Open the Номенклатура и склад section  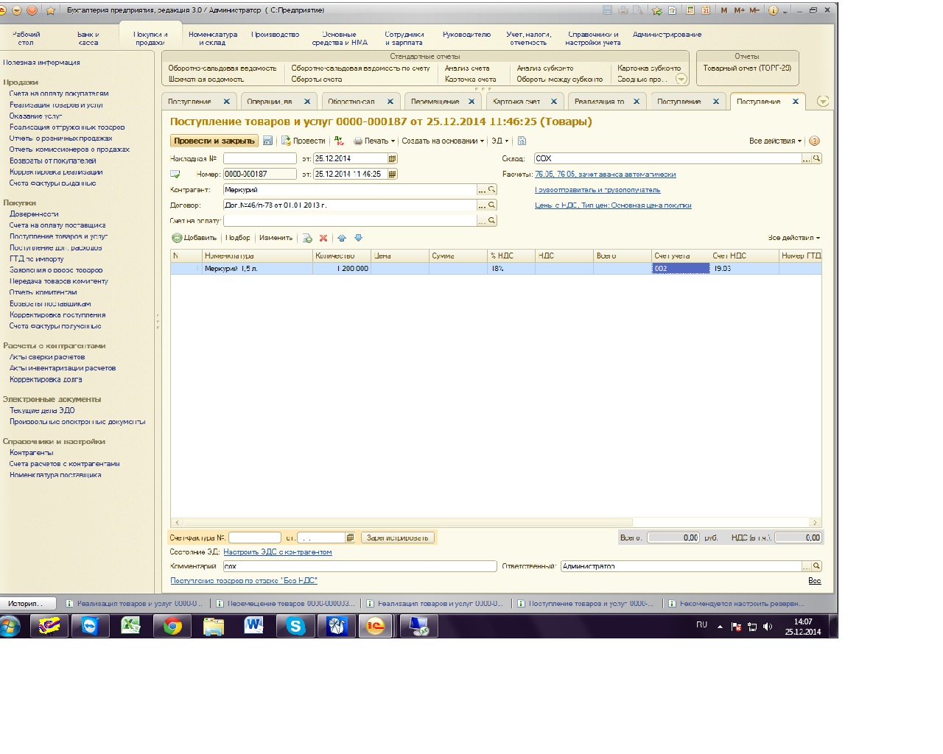point(212,38)
